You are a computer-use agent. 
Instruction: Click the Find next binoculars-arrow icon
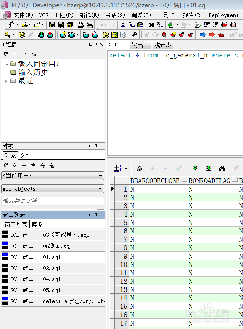click(160, 25)
